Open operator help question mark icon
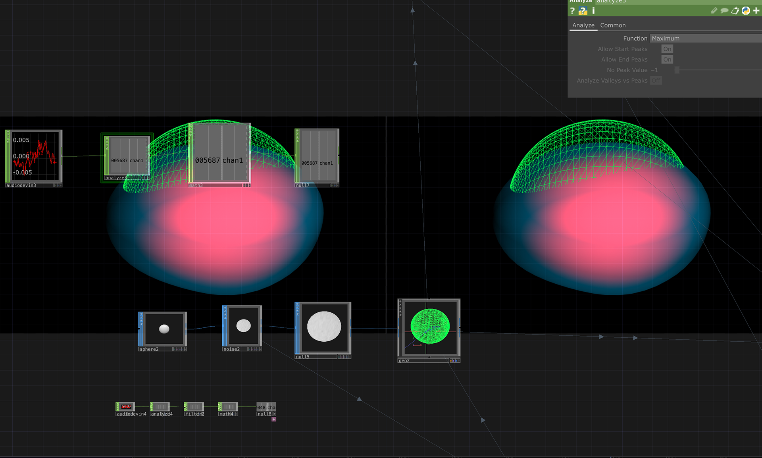 coord(572,11)
